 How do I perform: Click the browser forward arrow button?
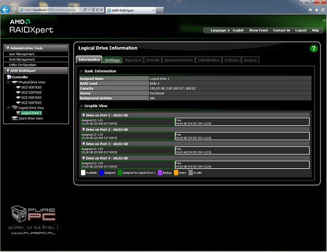(14, 10)
